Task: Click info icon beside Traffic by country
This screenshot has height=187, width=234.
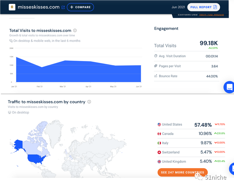Action: 89,102
